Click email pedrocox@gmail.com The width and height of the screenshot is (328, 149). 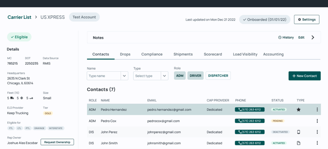tap(163, 121)
